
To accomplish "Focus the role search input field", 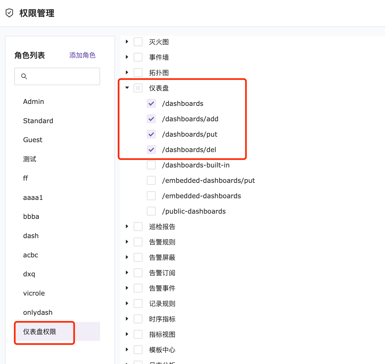I will tap(57, 76).
